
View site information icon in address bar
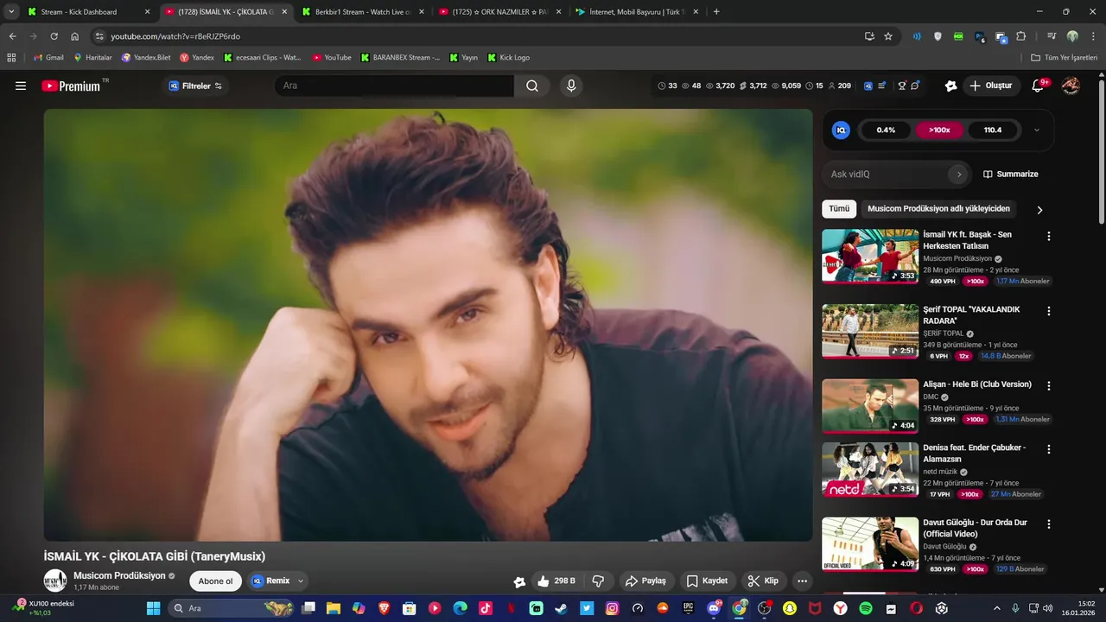pyautogui.click(x=99, y=36)
